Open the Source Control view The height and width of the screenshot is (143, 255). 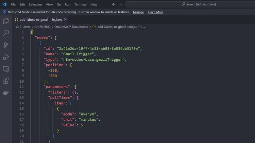point(6,45)
